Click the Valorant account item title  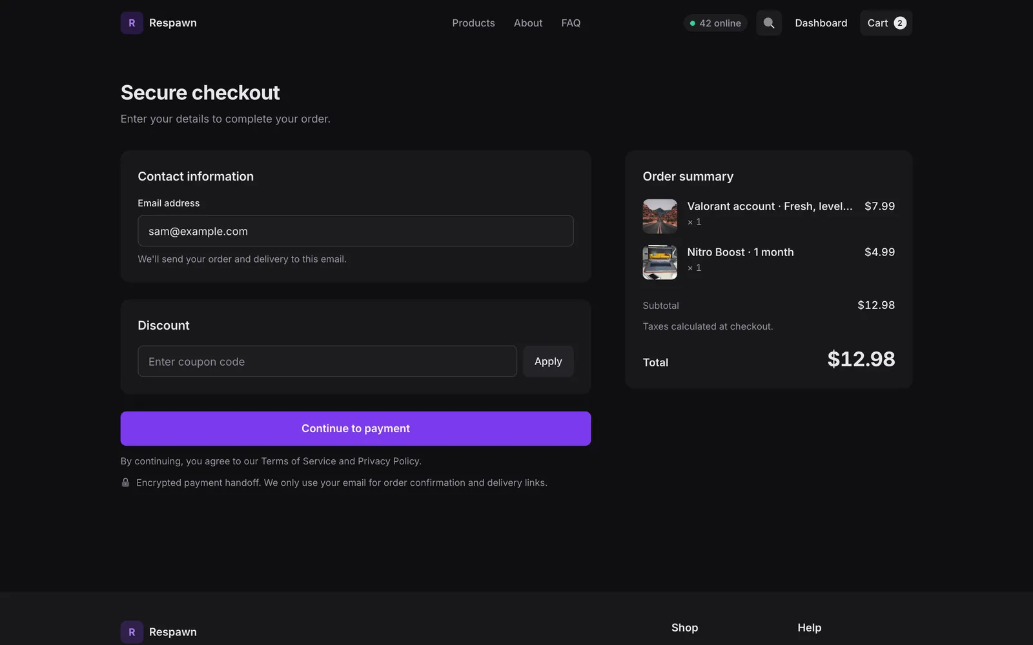[x=770, y=206]
